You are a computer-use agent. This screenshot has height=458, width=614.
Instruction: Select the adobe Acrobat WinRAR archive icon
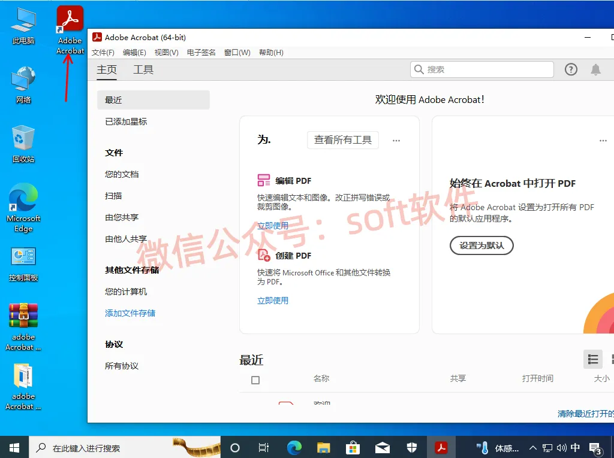[23, 316]
